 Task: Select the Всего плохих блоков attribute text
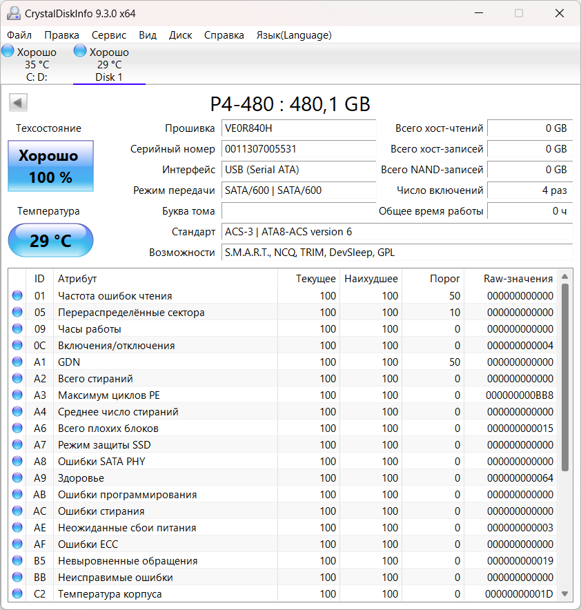pos(108,429)
